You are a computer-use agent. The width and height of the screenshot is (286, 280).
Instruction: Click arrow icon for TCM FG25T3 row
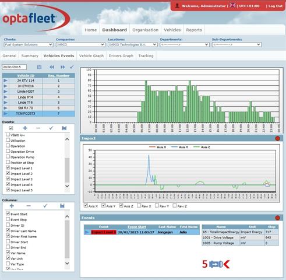tap(5, 114)
